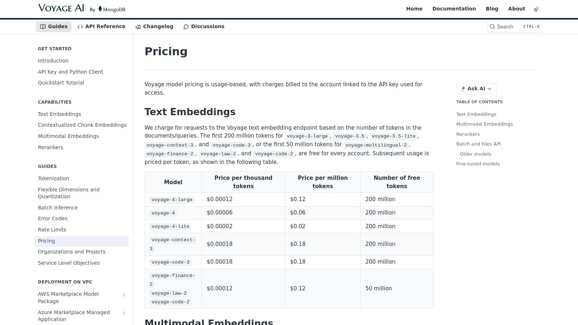Toggle the dark mode theme icon
This screenshot has height=325, width=578.
coord(536,9)
